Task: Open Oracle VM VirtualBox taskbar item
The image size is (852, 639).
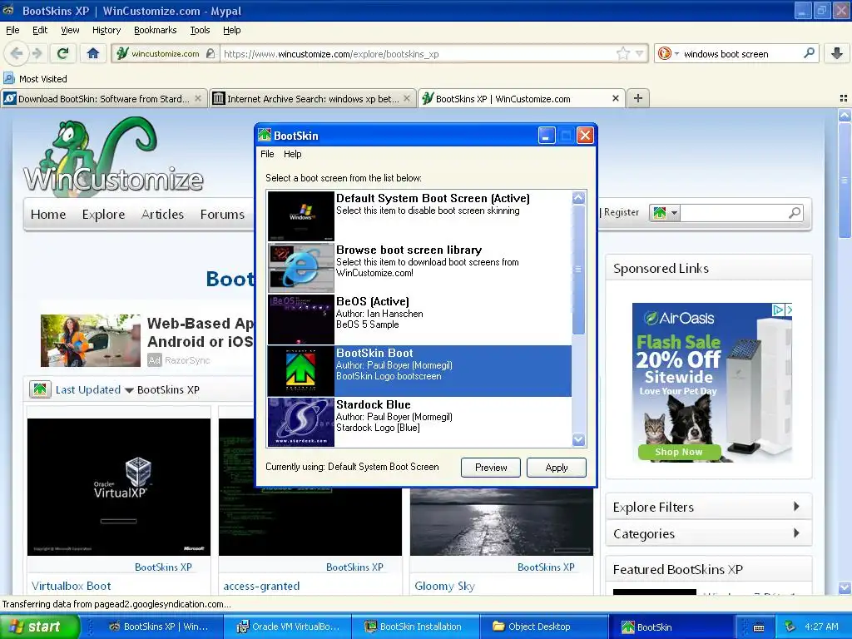Action: (x=288, y=627)
